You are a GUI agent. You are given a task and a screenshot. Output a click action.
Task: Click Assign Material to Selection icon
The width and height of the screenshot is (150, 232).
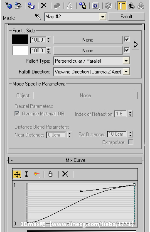click(31, 6)
